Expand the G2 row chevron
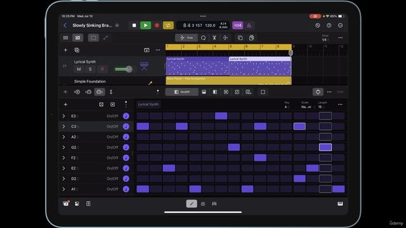This screenshot has width=406, height=228. point(63,148)
